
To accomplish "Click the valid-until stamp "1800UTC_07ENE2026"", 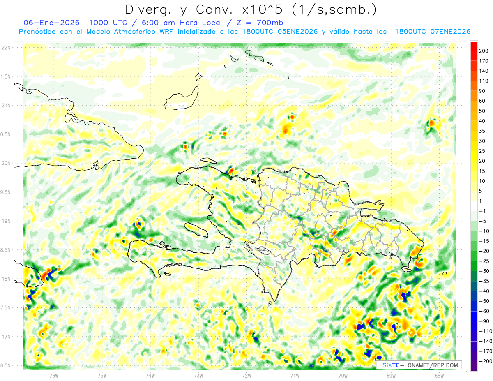I will [x=433, y=32].
